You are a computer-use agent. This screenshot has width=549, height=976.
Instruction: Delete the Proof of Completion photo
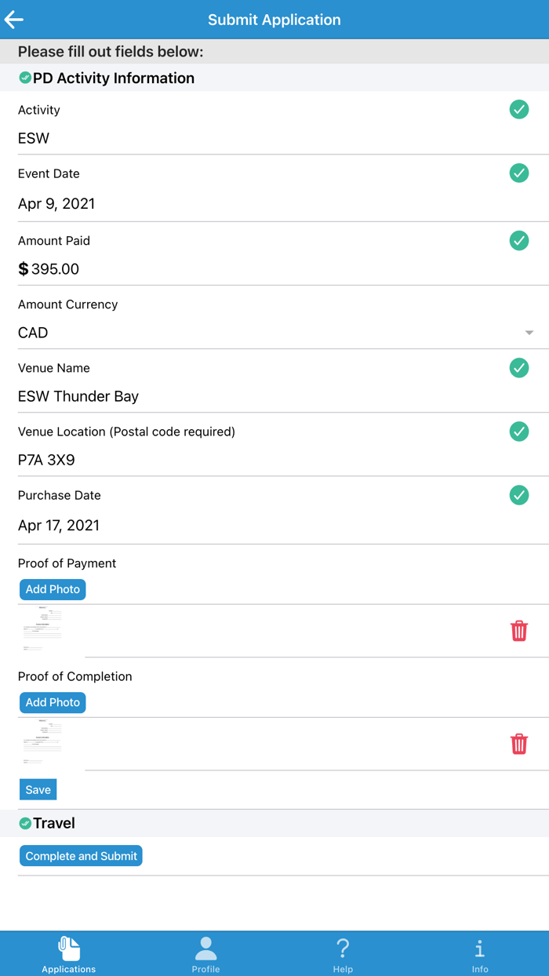tap(518, 744)
